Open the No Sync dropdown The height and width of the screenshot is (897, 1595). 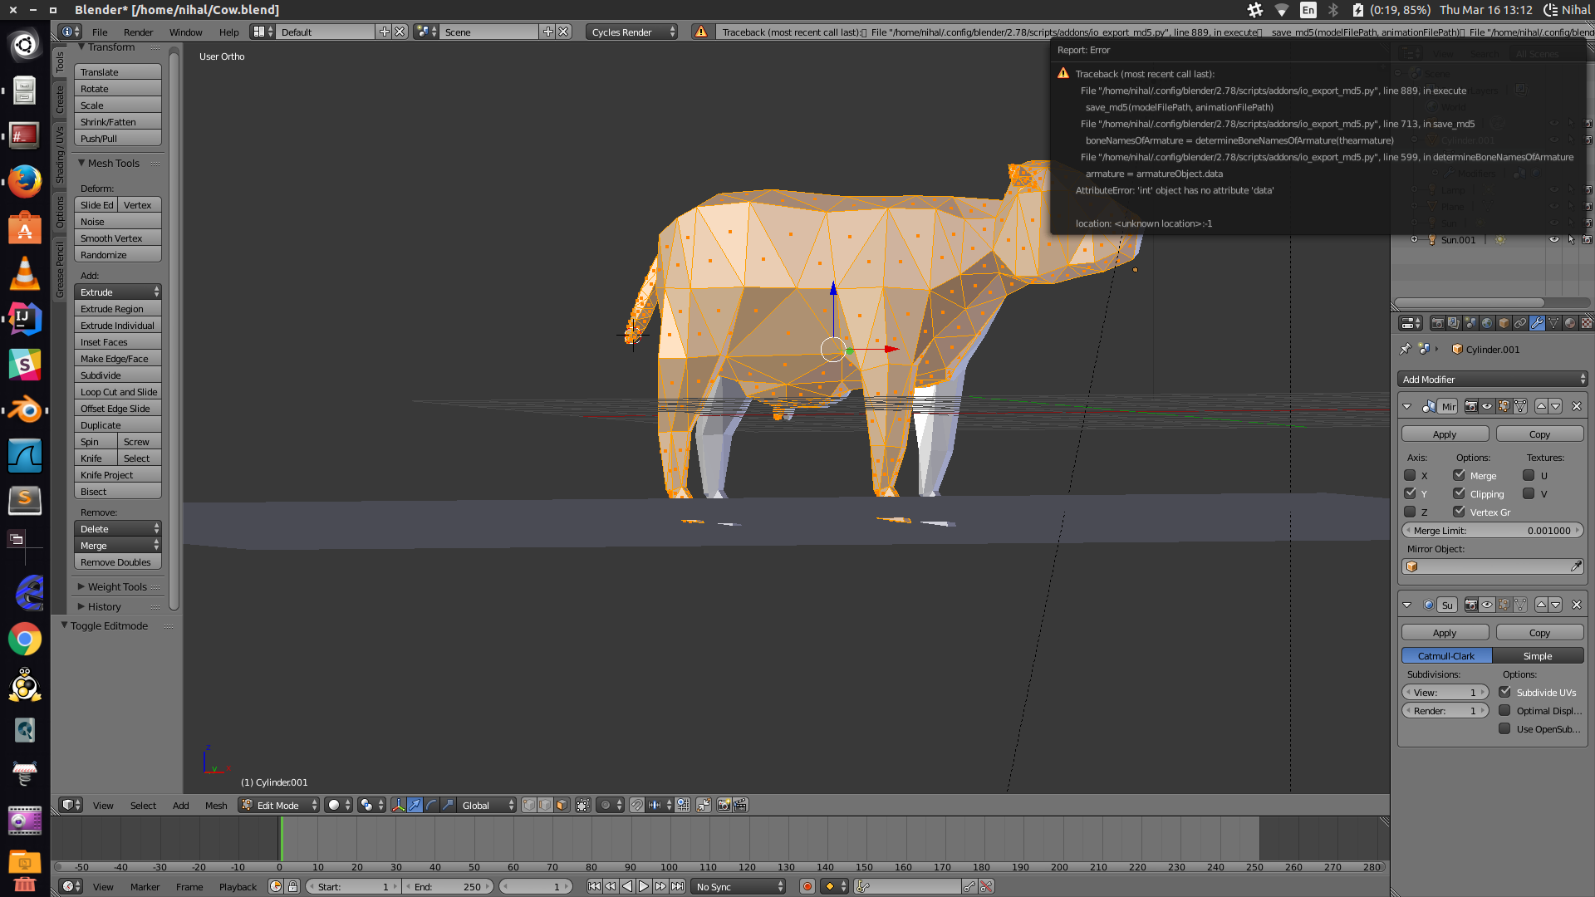739,886
